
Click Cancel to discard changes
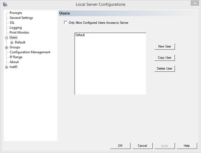142,146
